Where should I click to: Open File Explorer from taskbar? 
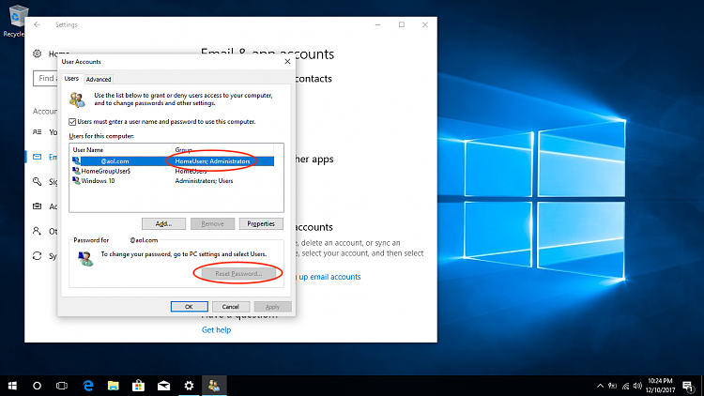pos(114,386)
